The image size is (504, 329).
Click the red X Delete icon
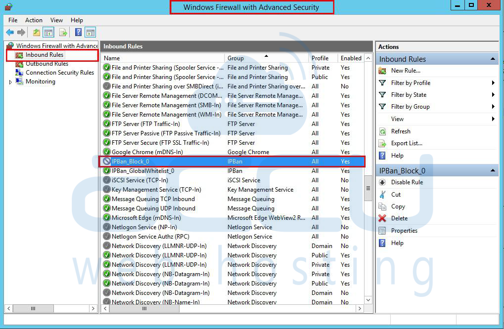pos(382,218)
